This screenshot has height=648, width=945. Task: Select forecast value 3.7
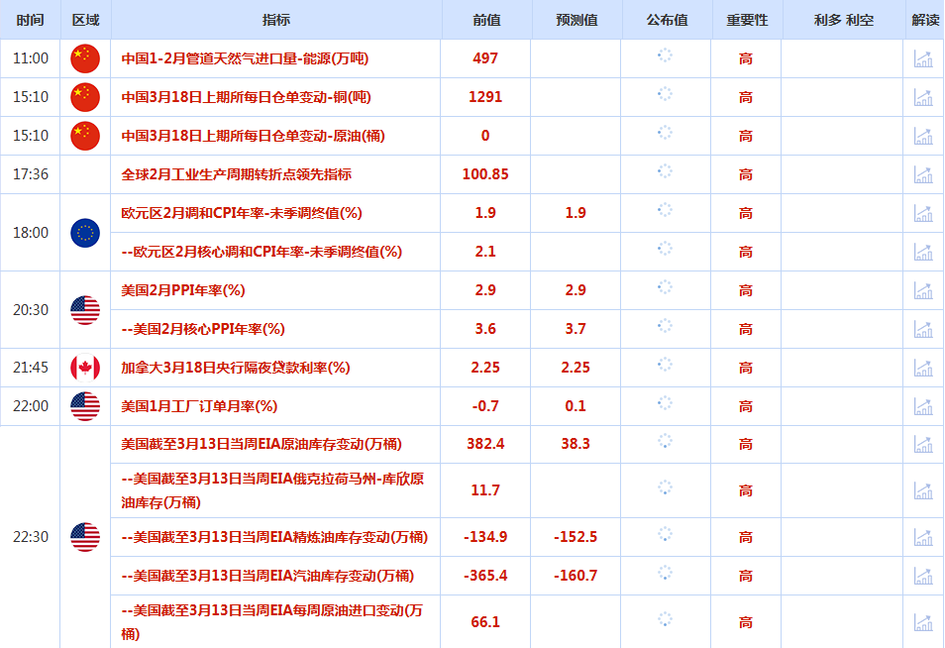[576, 329]
